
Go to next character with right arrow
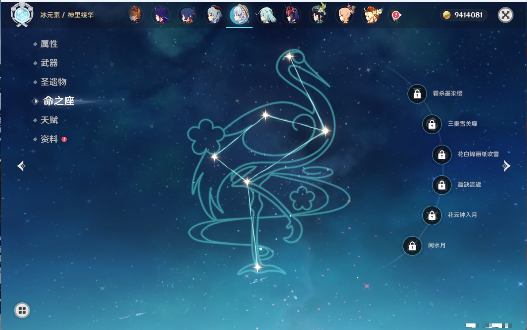[x=506, y=166]
